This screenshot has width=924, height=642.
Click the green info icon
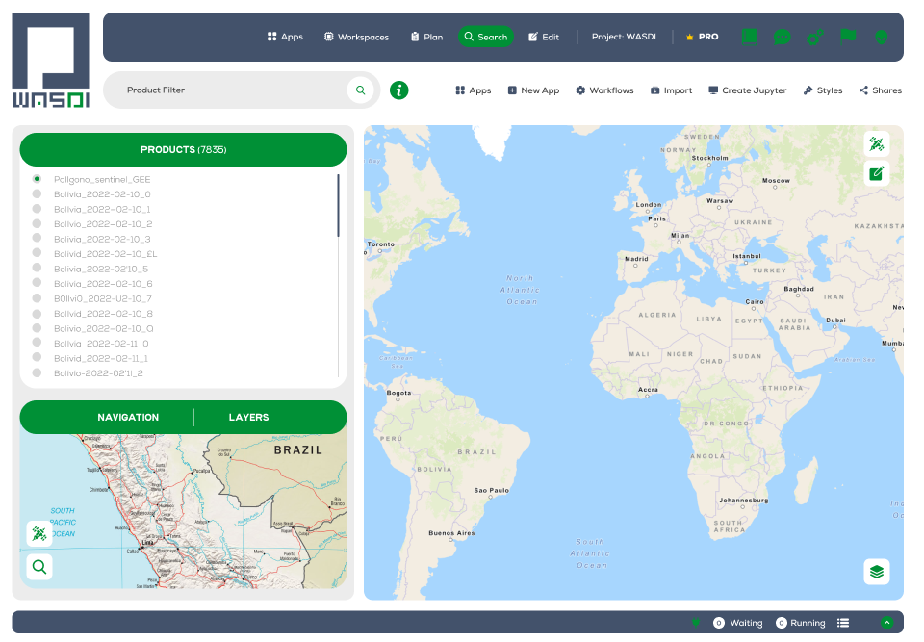398,90
